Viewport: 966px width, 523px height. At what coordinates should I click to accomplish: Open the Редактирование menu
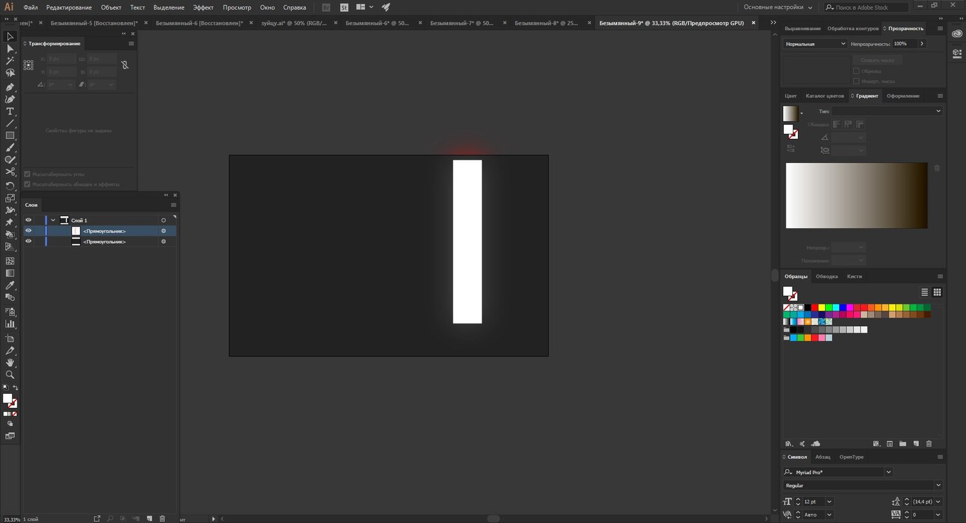point(69,8)
